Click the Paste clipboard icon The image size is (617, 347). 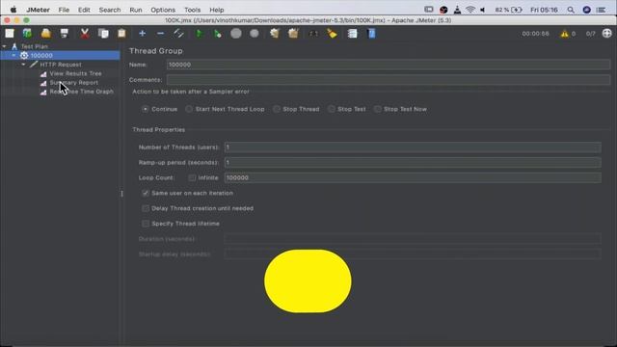click(x=121, y=34)
